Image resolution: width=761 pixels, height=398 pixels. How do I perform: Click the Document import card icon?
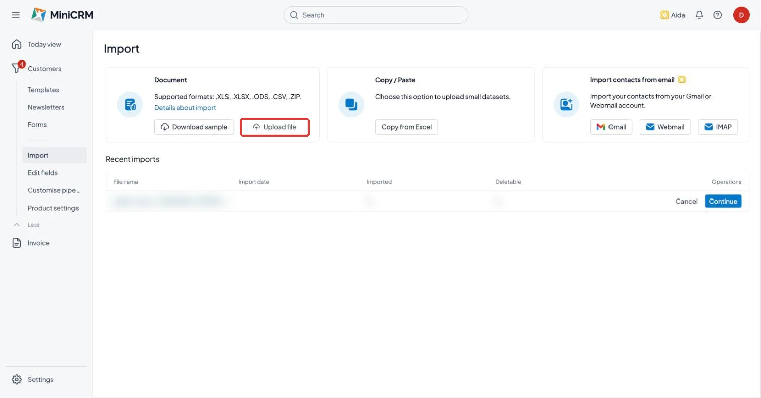[130, 105]
